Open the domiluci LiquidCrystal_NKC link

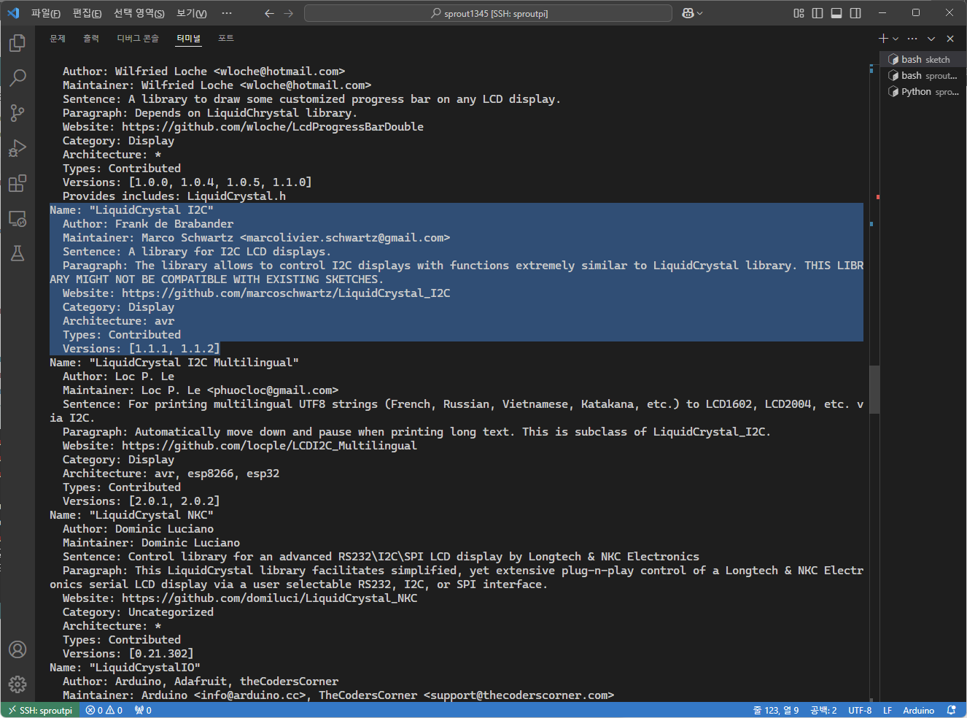point(269,598)
